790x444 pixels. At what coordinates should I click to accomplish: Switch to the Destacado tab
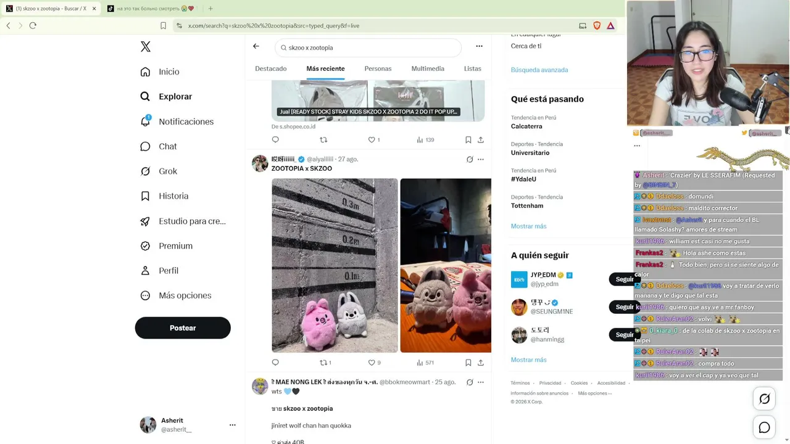pyautogui.click(x=271, y=68)
